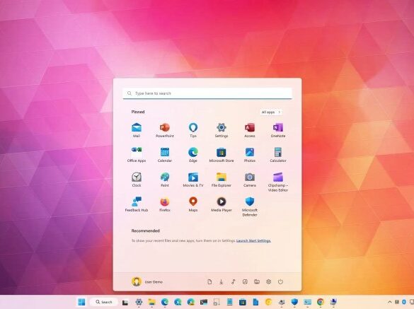Open Settings gear icon on the taskbar
Screen dimensions: 414x309
click(x=139, y=302)
